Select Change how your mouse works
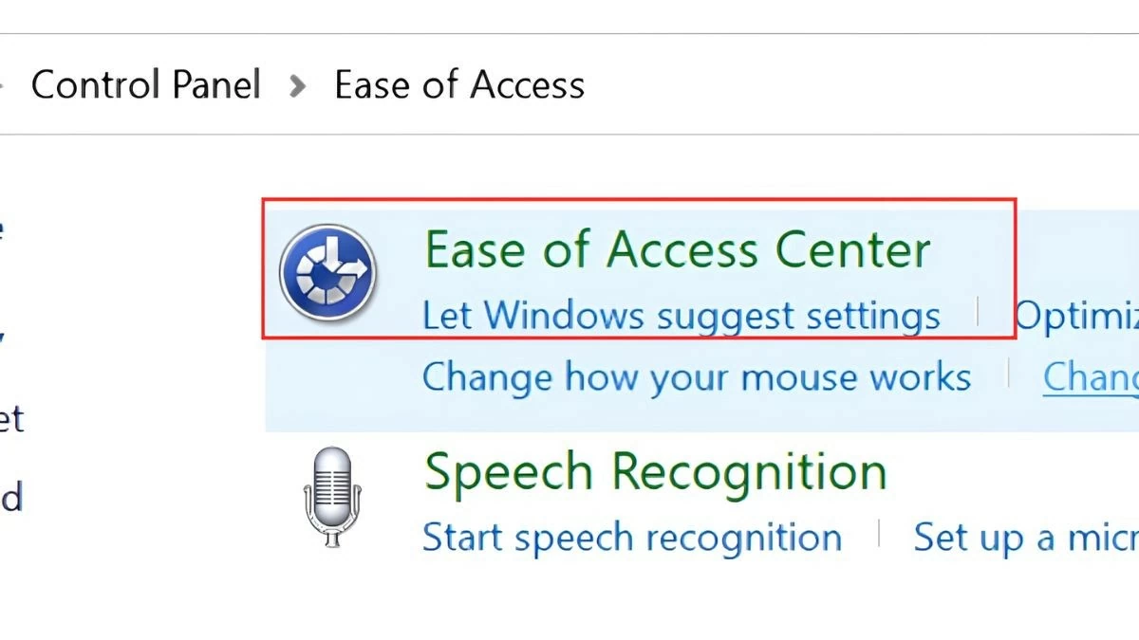The image size is (1139, 640). click(696, 377)
